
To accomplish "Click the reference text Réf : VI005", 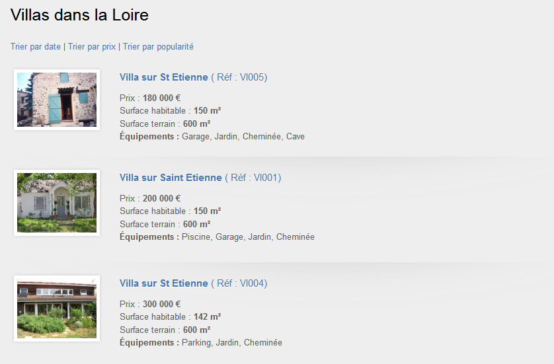I will (240, 77).
